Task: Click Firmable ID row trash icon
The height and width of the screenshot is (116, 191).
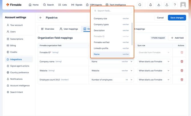Action: 182,52
